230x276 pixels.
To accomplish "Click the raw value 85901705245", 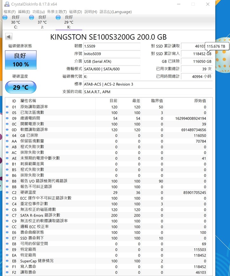I will click(195, 193).
